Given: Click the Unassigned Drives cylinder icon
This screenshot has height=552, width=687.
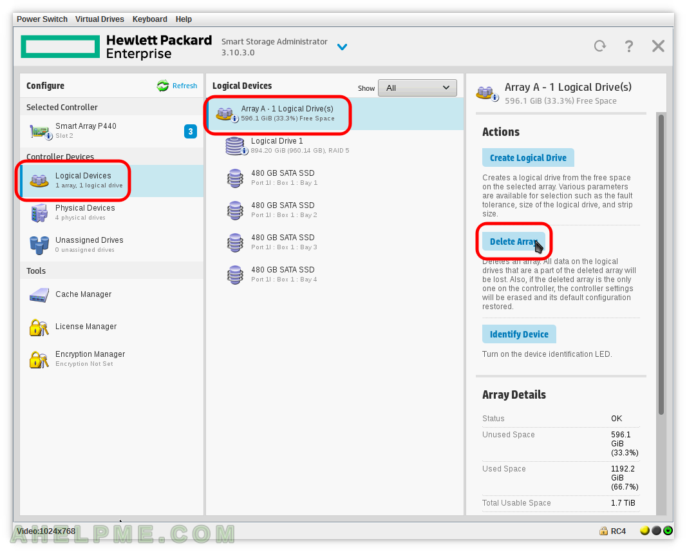Looking at the screenshot, I should [39, 245].
